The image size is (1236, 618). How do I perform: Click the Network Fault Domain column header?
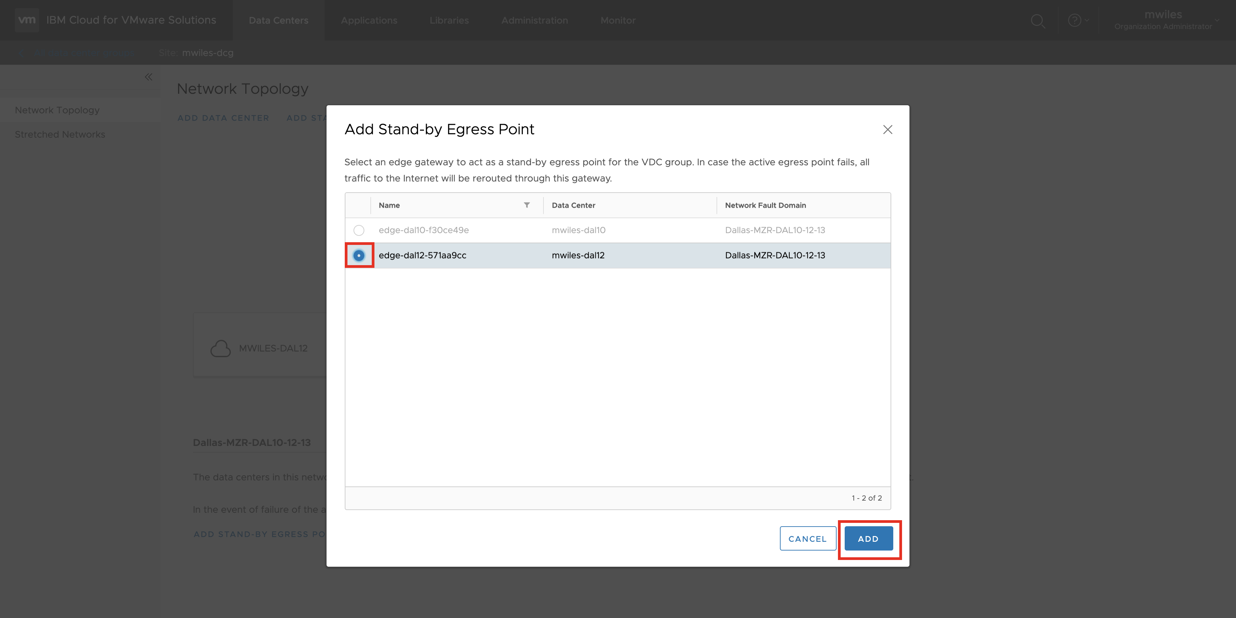pyautogui.click(x=765, y=205)
